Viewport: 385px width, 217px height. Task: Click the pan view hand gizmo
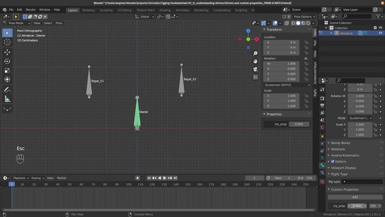[255, 61]
